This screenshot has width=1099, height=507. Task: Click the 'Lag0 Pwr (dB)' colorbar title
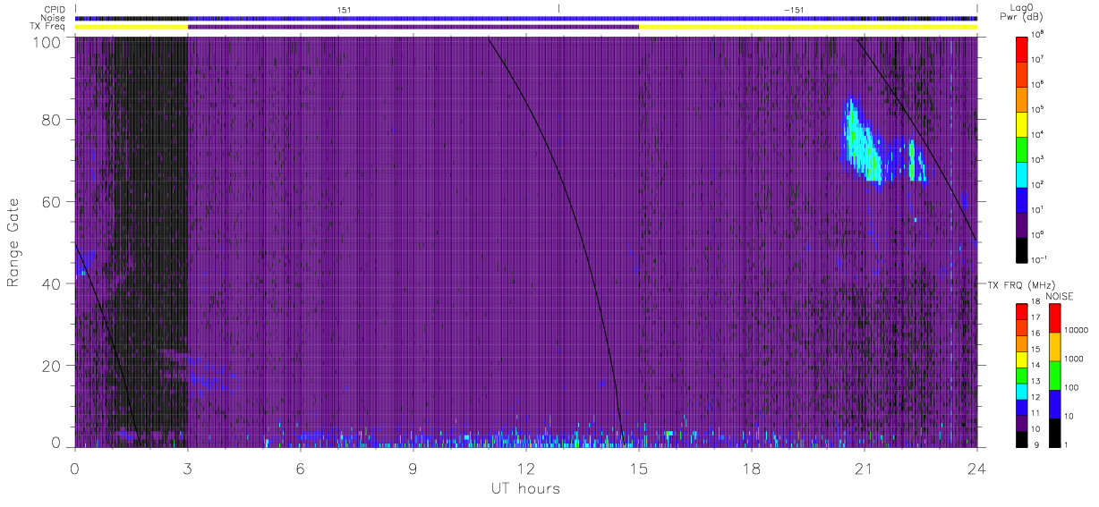pos(1023,13)
